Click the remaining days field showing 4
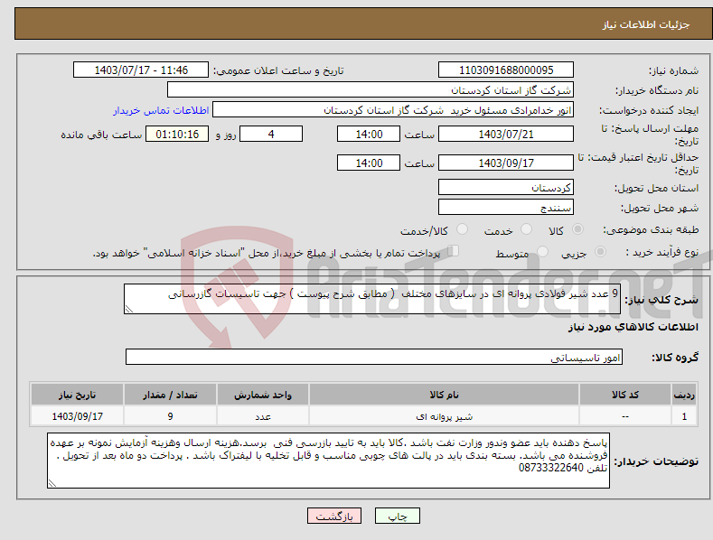This screenshot has width=713, height=540. [271, 134]
